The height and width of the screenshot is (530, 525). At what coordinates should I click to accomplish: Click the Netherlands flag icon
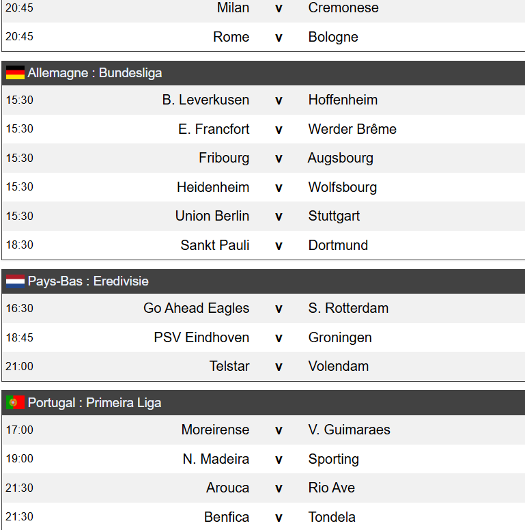click(15, 281)
